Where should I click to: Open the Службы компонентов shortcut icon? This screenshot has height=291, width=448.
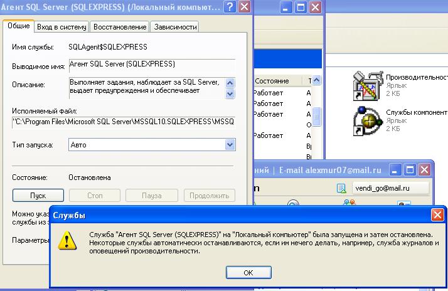368,120
